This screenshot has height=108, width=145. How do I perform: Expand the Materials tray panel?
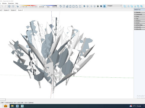click(140, 12)
